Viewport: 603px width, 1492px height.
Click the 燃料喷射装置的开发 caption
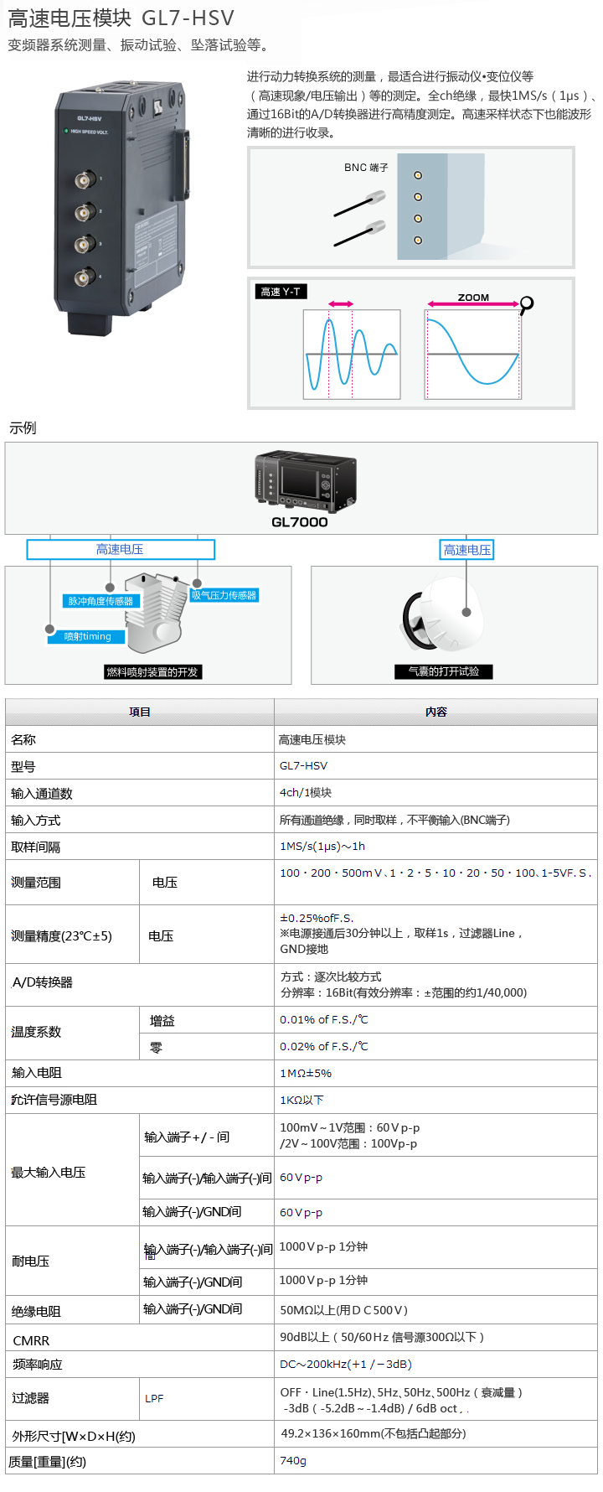[x=152, y=672]
